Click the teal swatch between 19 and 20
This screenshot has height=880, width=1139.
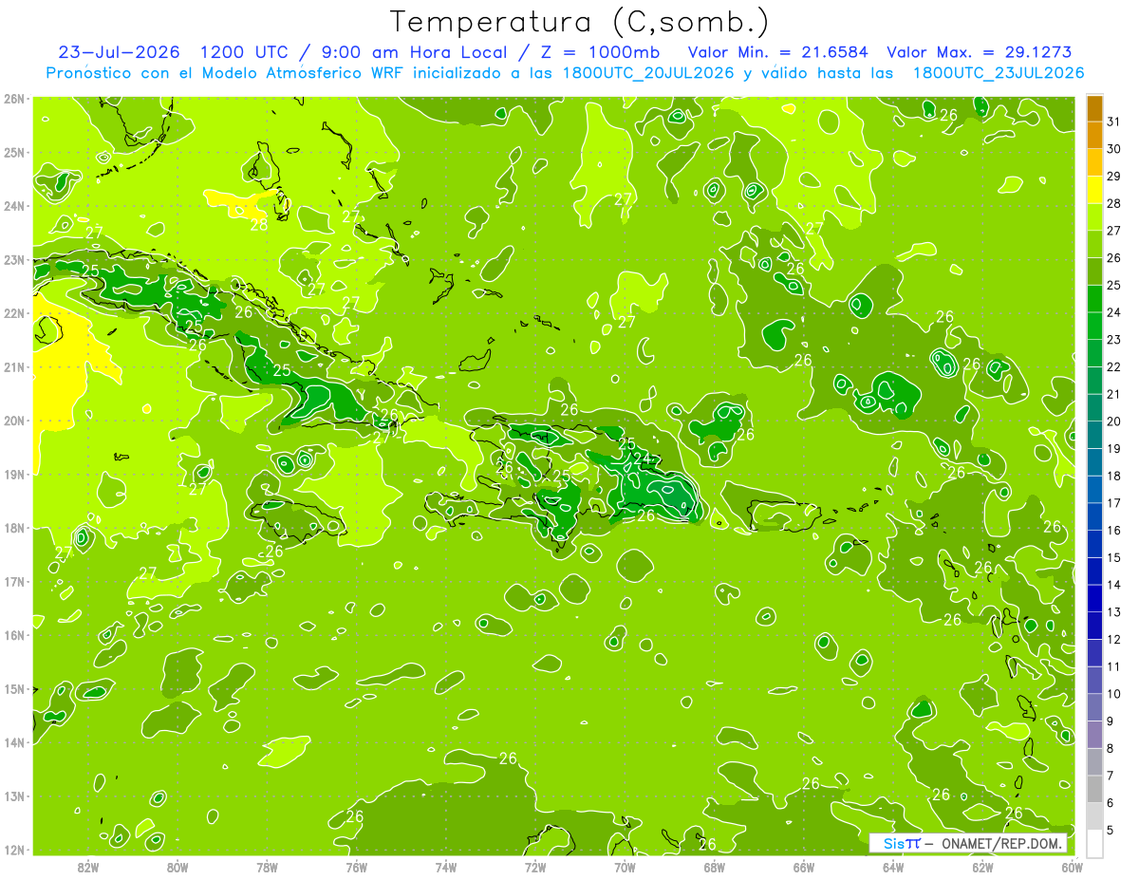click(x=1094, y=435)
